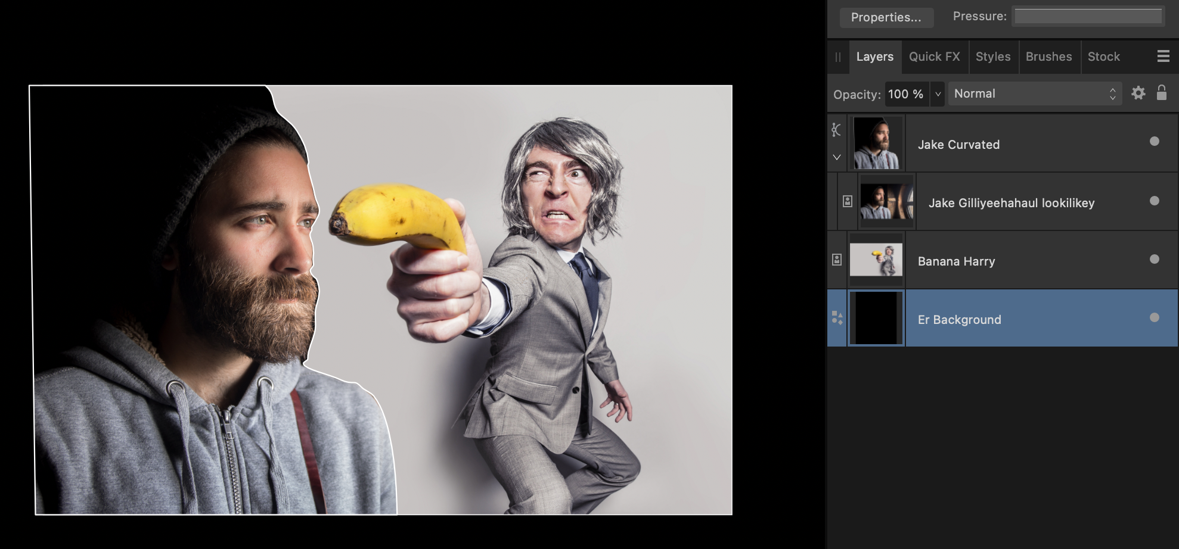Switch to the Stock tab
Viewport: 1179px width, 549px height.
click(1104, 57)
